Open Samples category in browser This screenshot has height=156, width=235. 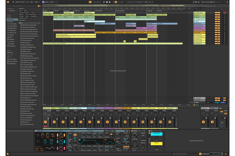click(x=12, y=39)
